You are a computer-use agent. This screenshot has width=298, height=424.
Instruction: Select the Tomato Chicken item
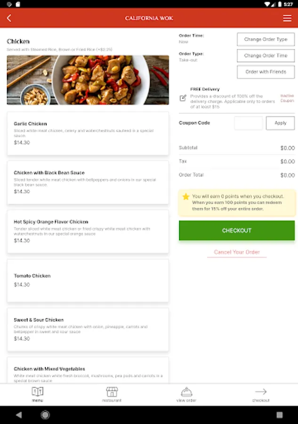pos(88,280)
